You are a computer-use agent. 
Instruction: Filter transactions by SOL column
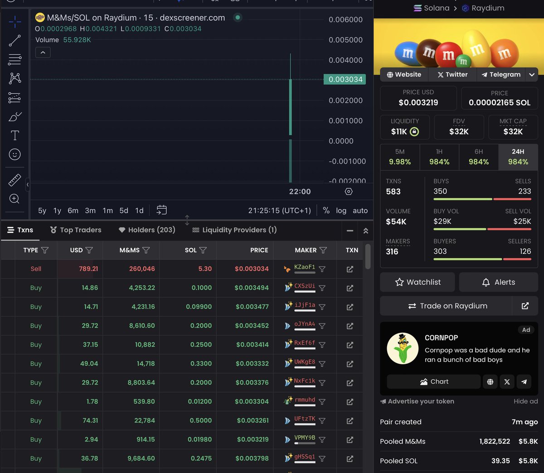pos(203,250)
